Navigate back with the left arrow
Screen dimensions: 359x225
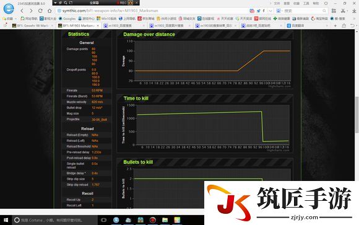(x=22, y=11)
